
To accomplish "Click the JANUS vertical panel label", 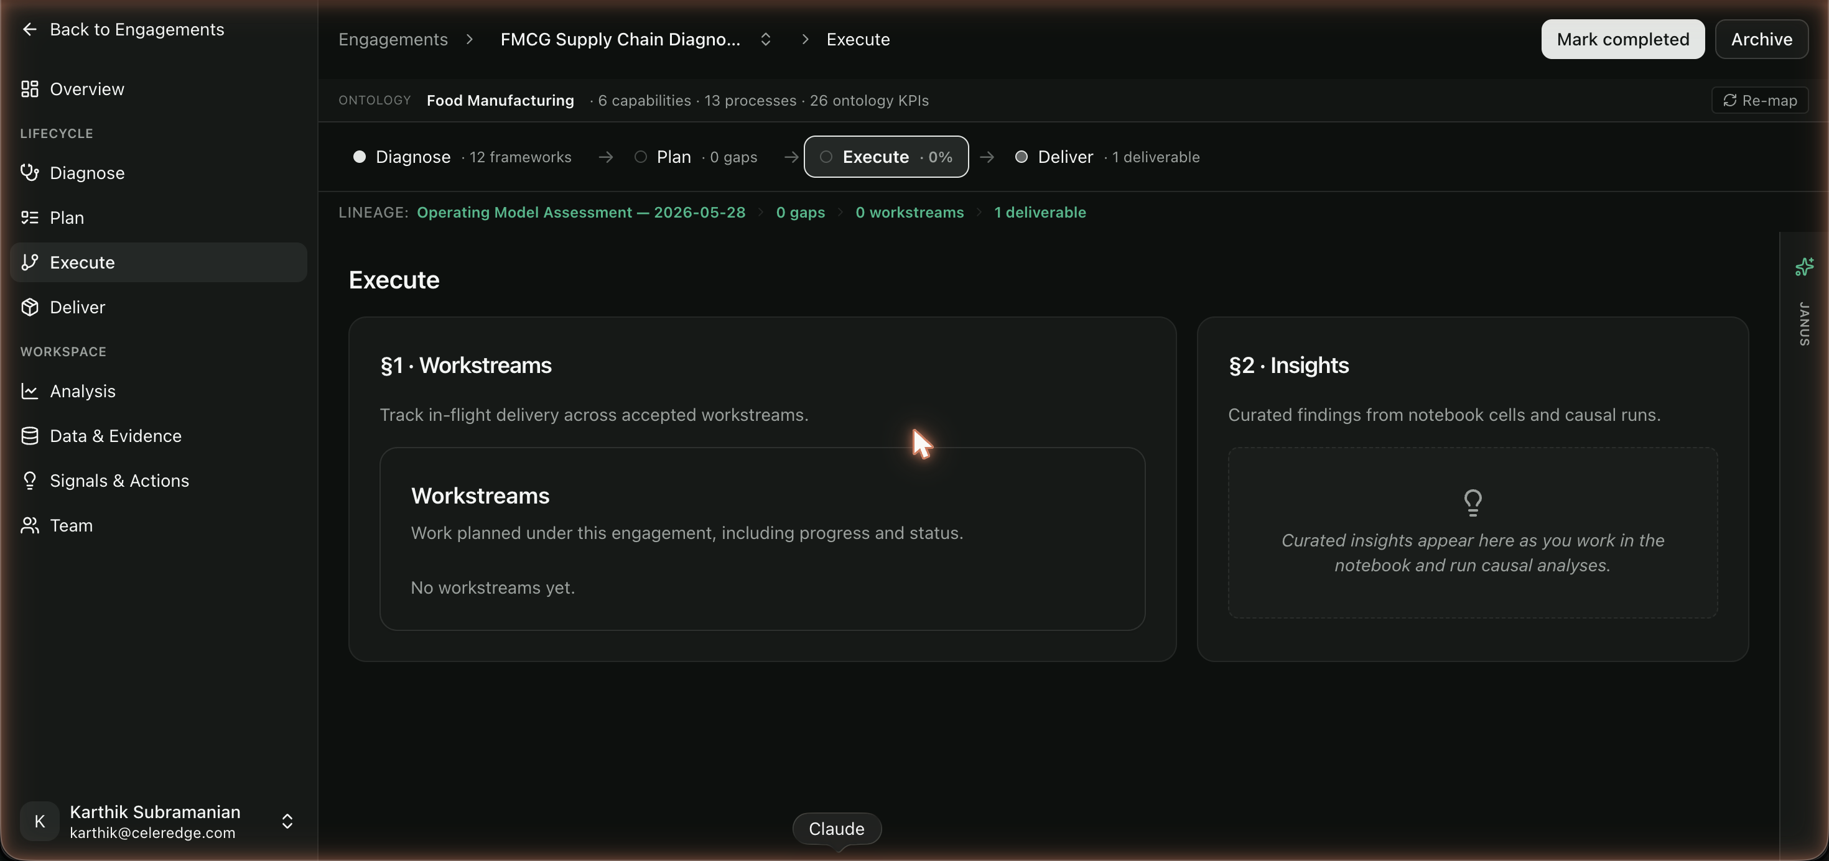I will pos(1804,324).
